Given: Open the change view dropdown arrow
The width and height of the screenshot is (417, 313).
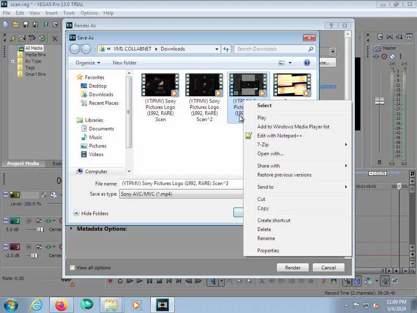Looking at the screenshot, I should [x=290, y=63].
